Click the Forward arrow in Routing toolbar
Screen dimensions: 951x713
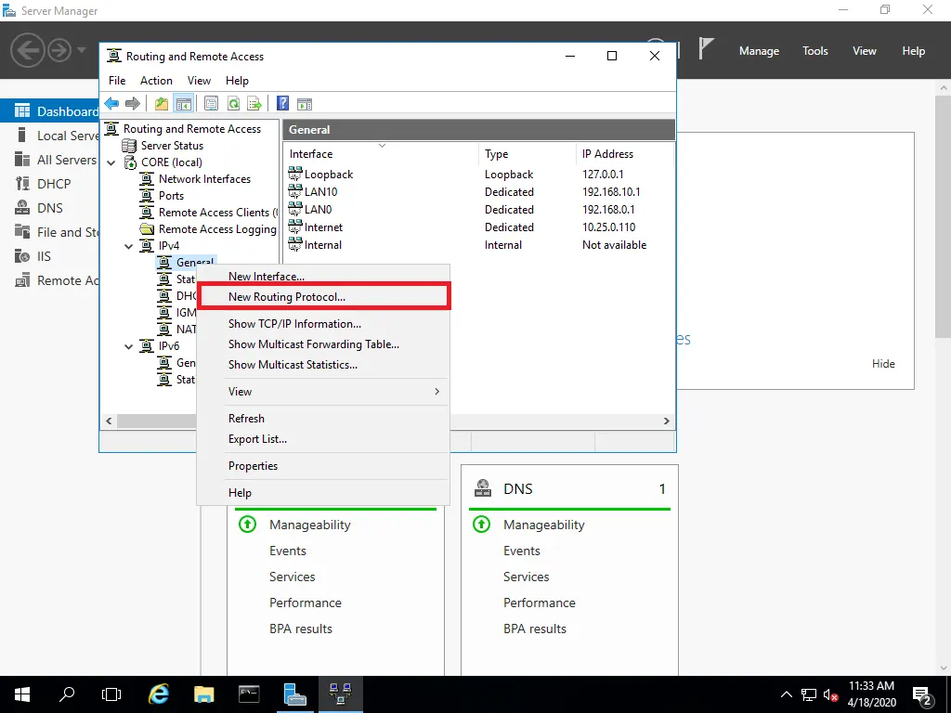(132, 104)
